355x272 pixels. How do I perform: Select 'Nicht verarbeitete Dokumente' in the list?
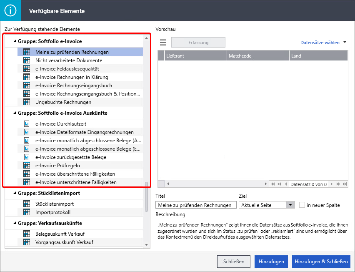pos(80,60)
